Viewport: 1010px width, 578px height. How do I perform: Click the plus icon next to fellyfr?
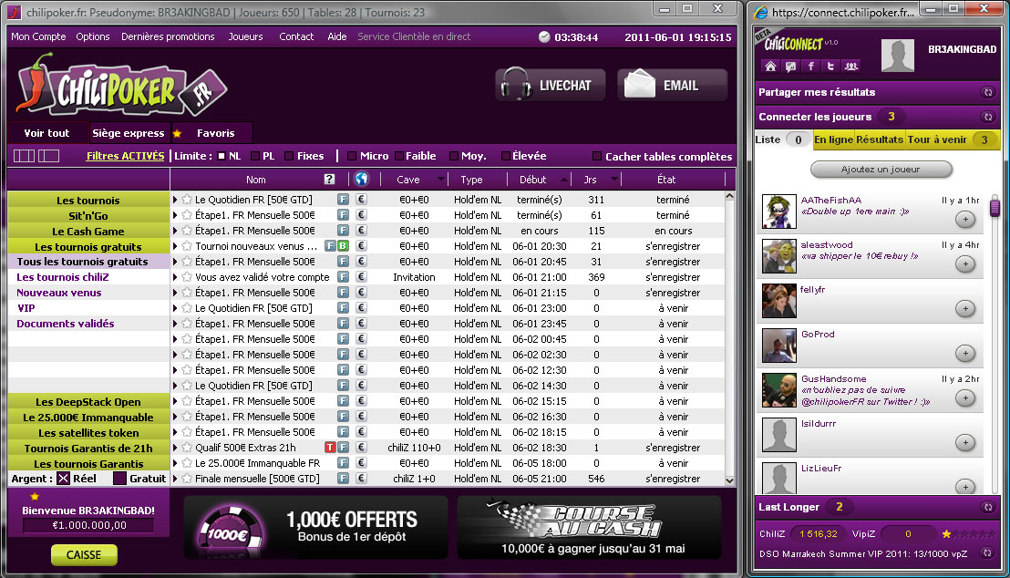pos(965,308)
